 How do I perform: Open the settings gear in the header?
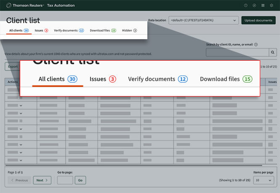pyautogui.click(x=272, y=5)
